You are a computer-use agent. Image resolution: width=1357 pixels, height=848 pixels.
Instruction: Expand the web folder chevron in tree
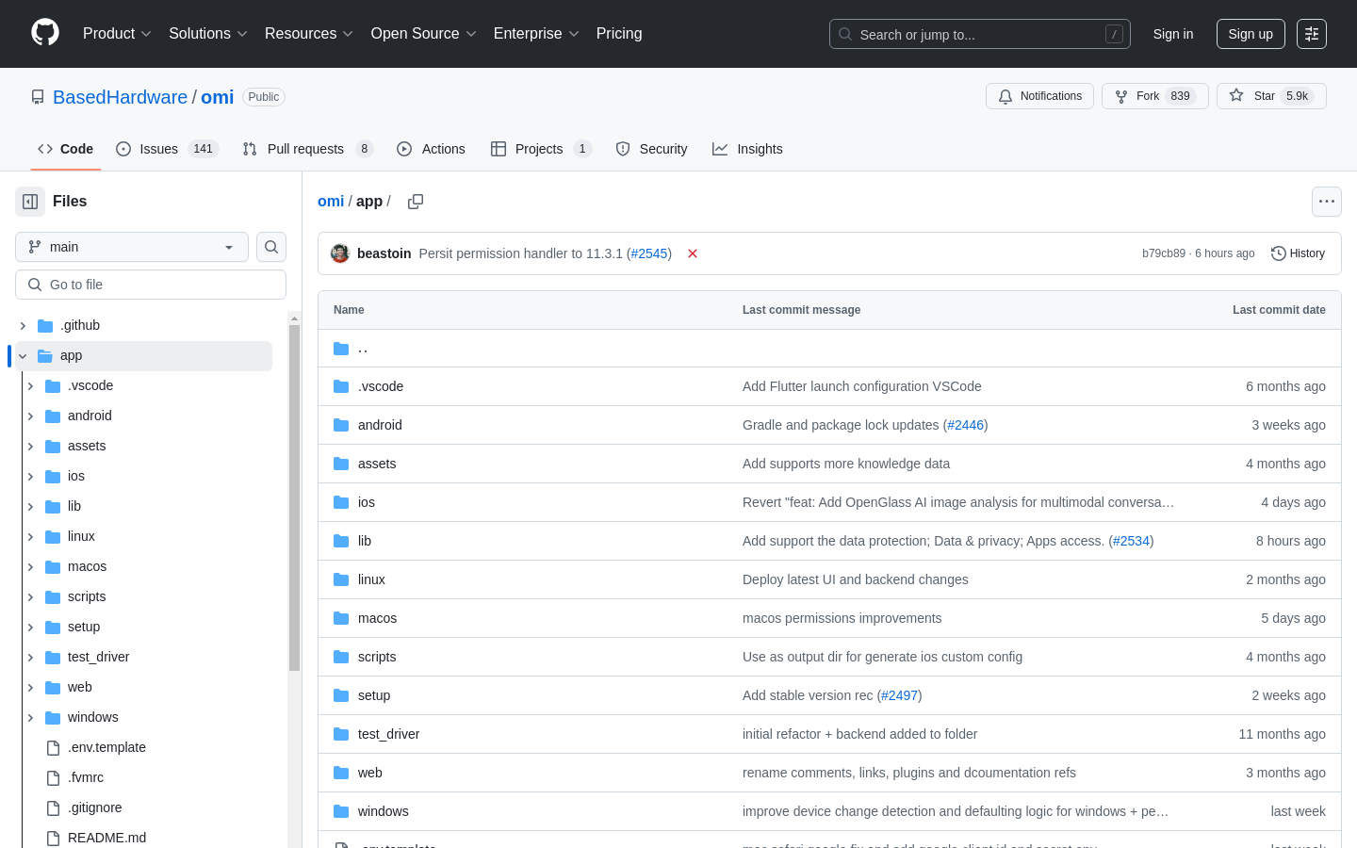point(30,688)
